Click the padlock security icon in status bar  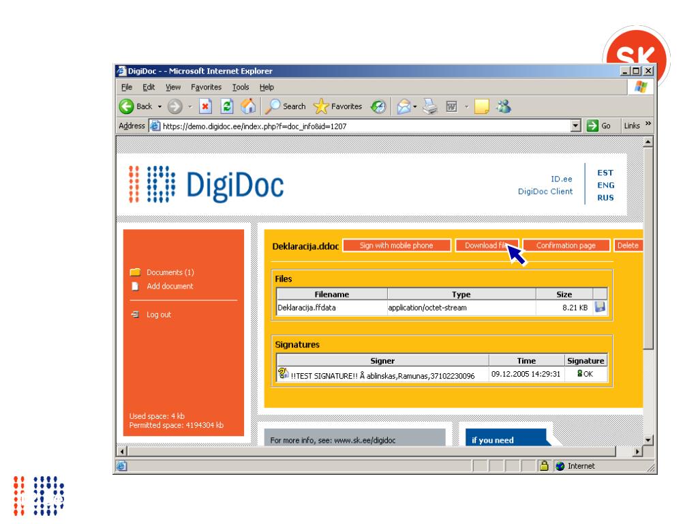tap(544, 466)
